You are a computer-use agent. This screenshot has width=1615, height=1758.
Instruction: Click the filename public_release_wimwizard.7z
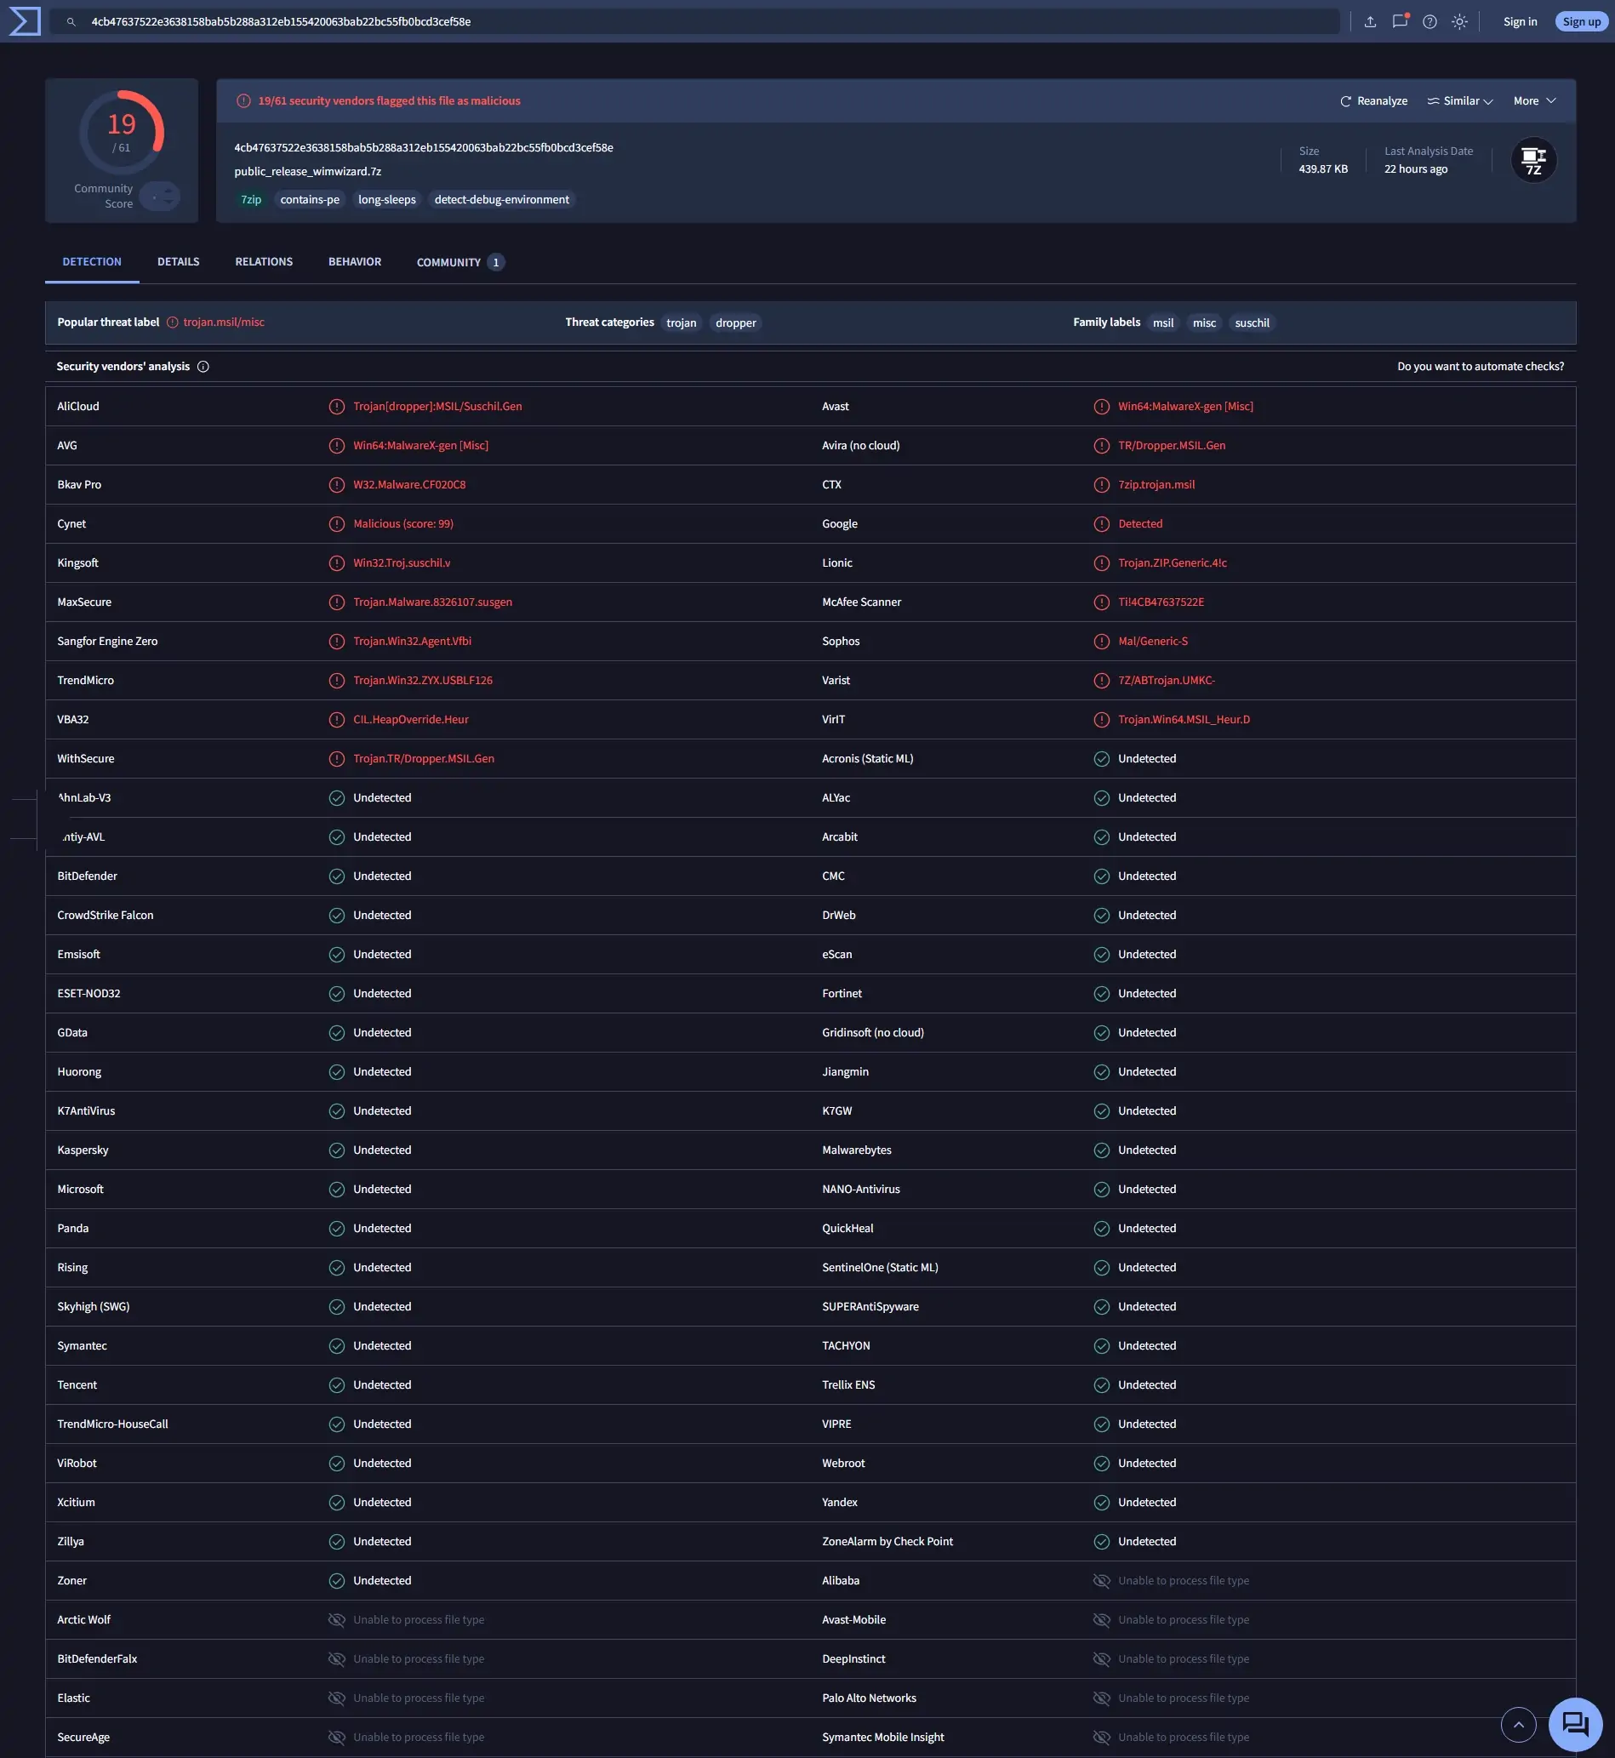308,172
